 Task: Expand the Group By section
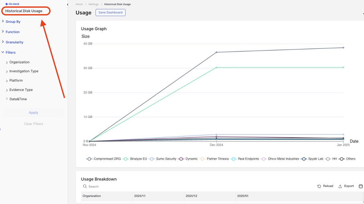(13, 22)
